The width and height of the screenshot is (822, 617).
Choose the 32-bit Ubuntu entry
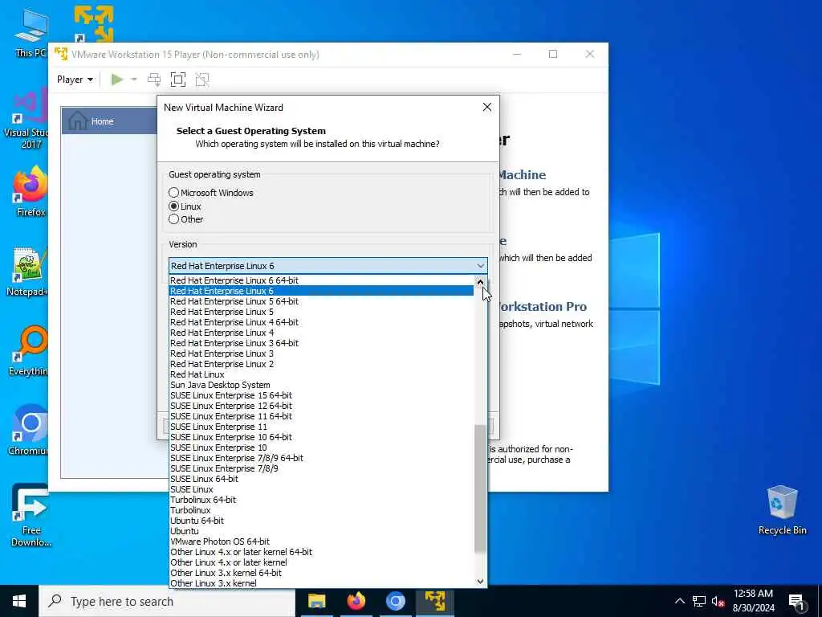pos(322,531)
